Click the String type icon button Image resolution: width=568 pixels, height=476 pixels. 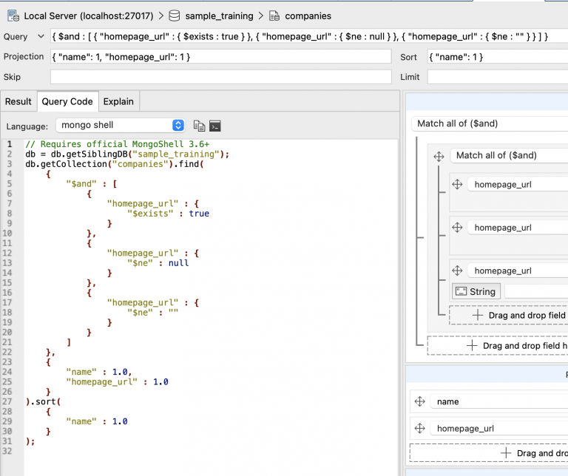476,291
